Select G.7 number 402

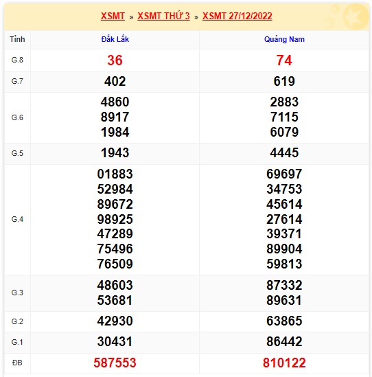coord(115,82)
